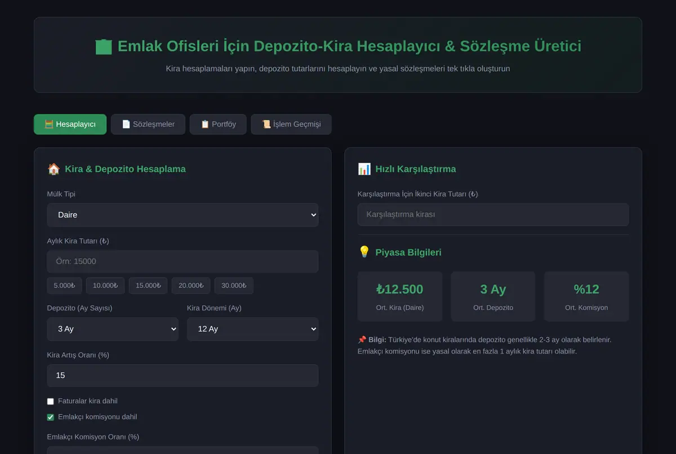Click the chart icon beside Hızlı Karşılaştırma
Viewport: 676px width, 454px height.
[x=364, y=169]
